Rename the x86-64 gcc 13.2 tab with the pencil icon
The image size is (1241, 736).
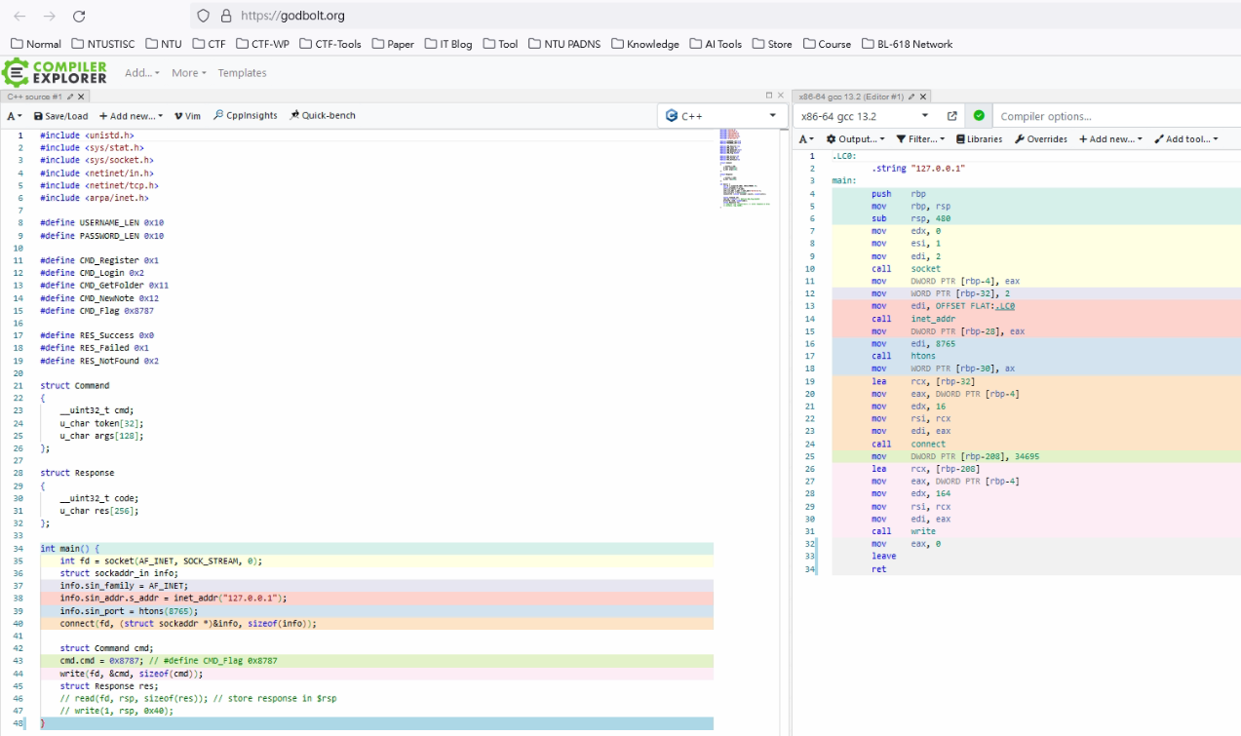(x=911, y=97)
